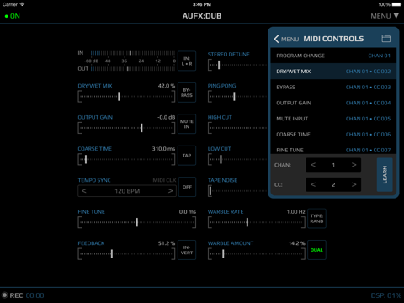Click the CHAN value 1 field

coord(333,165)
